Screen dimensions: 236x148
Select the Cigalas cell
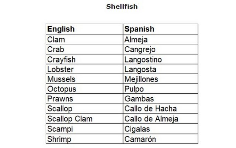(x=137, y=129)
